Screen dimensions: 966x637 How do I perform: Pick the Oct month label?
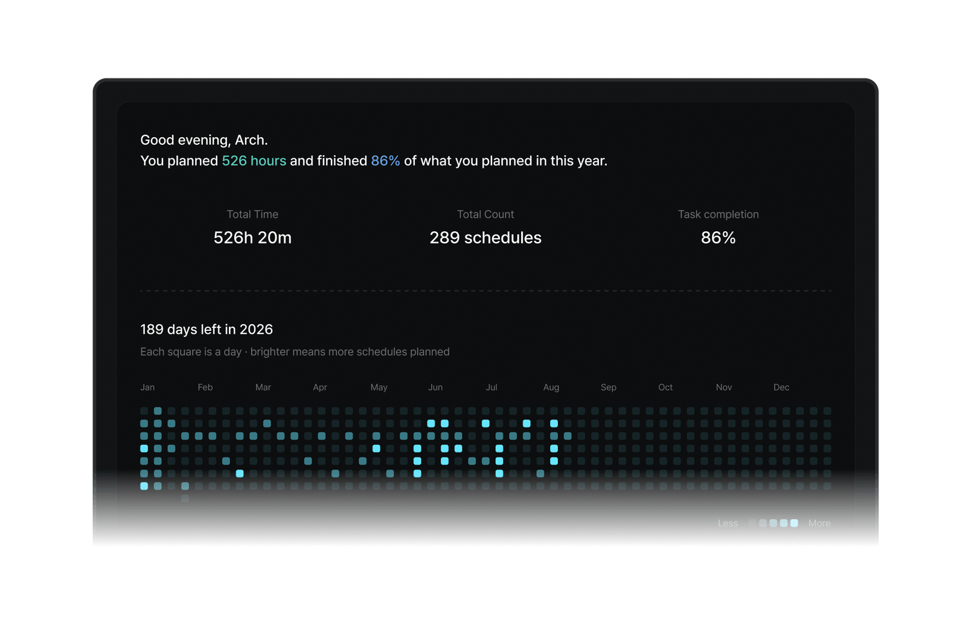click(x=665, y=387)
